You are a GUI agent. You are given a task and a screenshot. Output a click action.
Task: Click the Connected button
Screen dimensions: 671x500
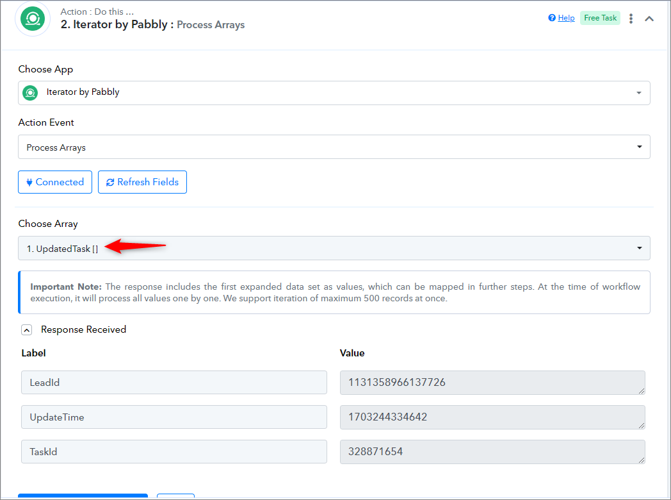[x=55, y=182]
